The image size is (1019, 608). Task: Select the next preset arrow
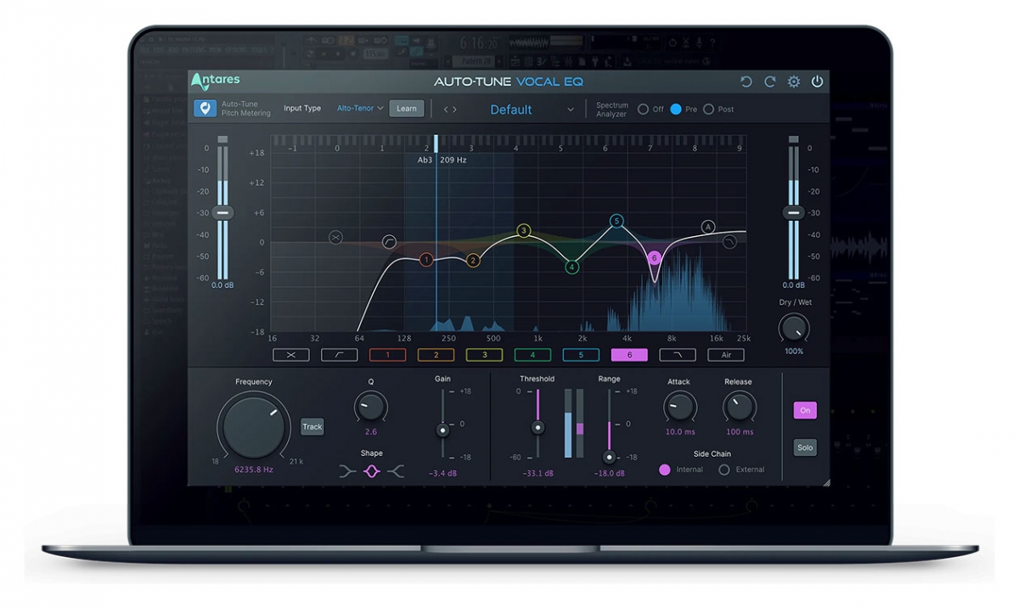tap(454, 110)
